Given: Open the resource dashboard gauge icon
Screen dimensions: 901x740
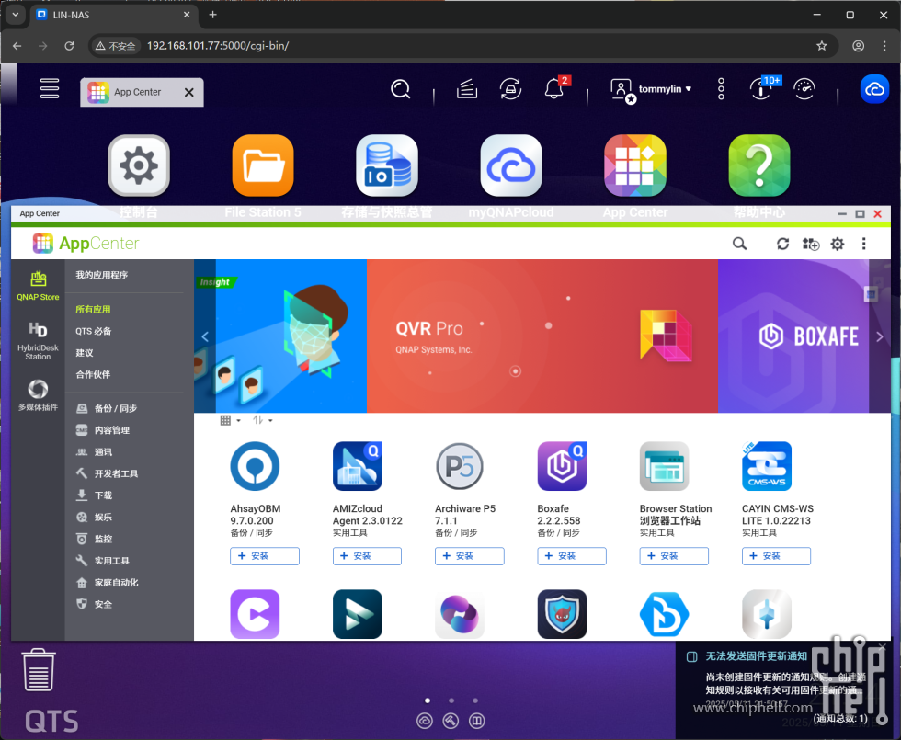Looking at the screenshot, I should (x=804, y=89).
